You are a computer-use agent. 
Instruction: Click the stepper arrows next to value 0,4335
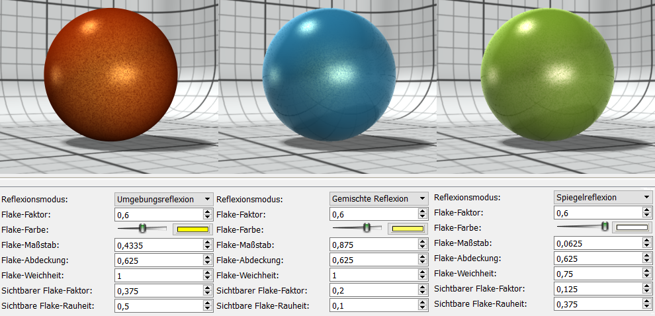pyautogui.click(x=208, y=245)
